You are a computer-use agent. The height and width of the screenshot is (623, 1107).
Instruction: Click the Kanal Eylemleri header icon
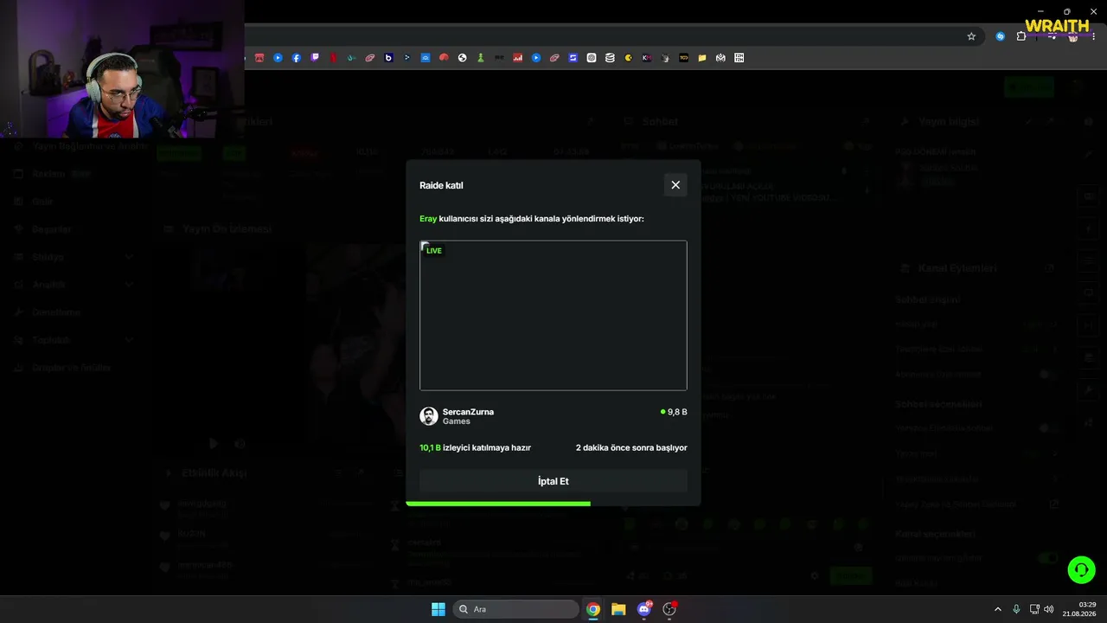pos(905,268)
